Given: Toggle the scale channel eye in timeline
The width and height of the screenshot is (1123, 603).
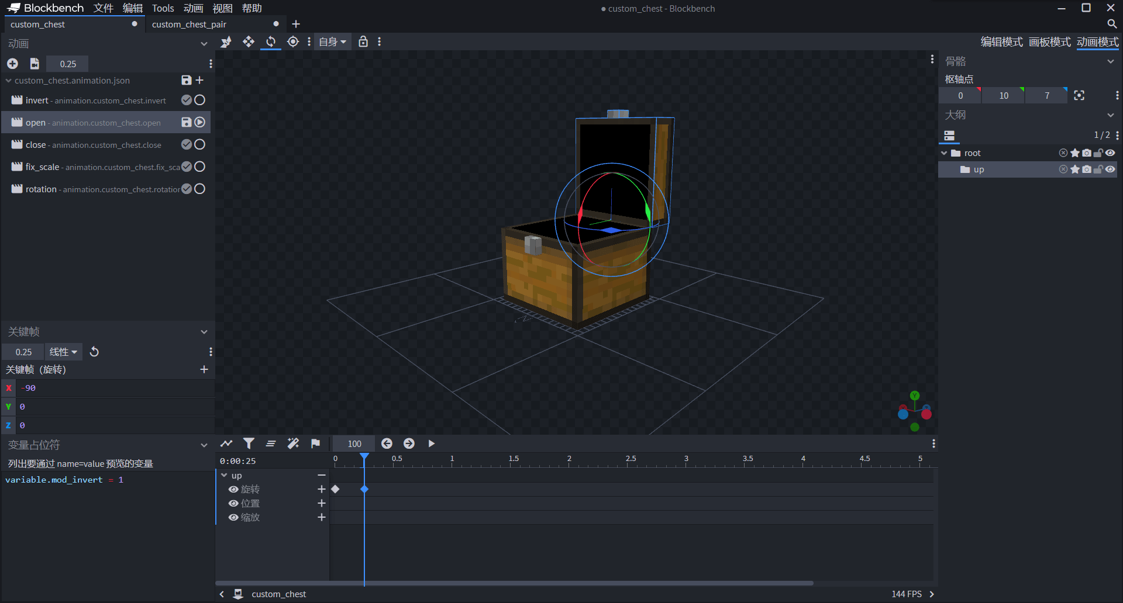Looking at the screenshot, I should pyautogui.click(x=233, y=517).
